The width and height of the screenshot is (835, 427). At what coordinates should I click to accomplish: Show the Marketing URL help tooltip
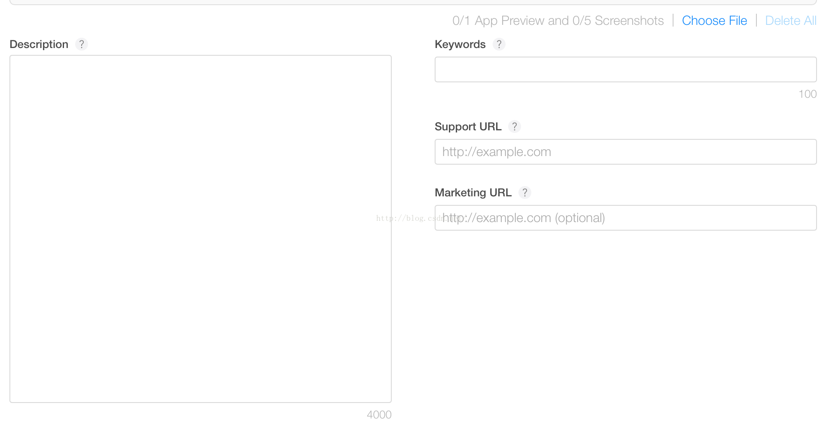tap(524, 192)
